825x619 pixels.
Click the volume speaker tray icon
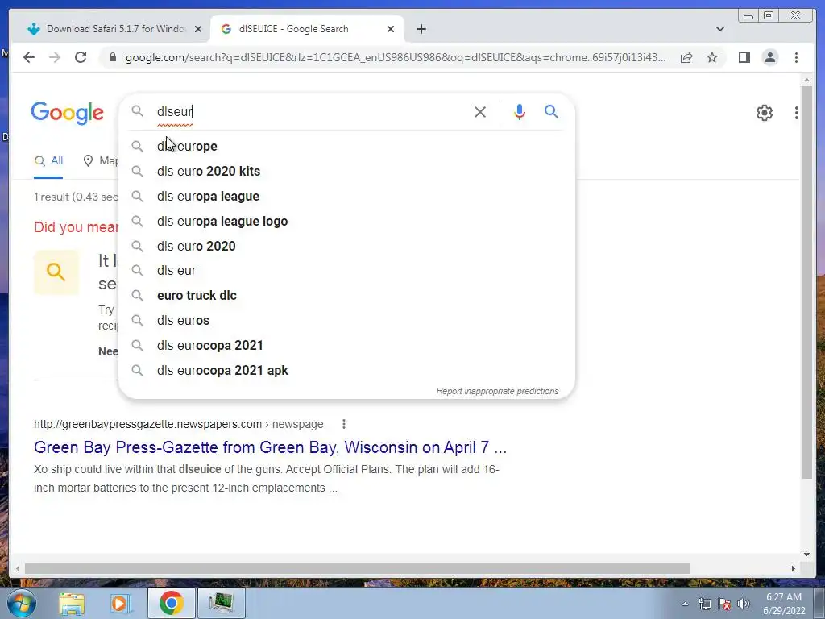[x=744, y=604]
